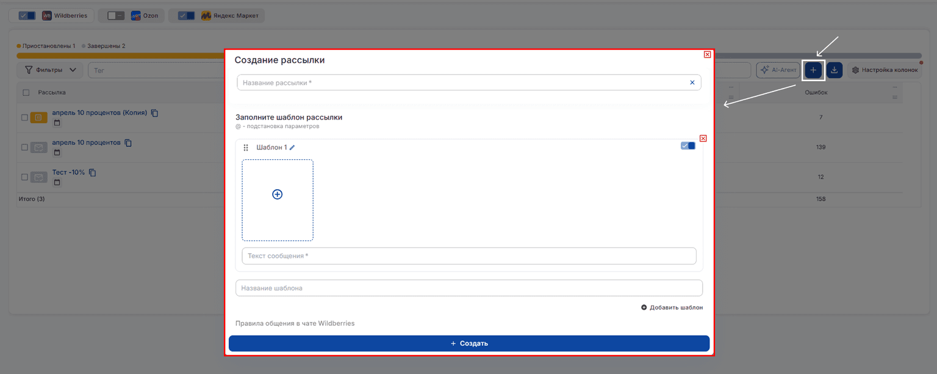
Task: Click the Завершены 2 legend
Action: coord(104,46)
